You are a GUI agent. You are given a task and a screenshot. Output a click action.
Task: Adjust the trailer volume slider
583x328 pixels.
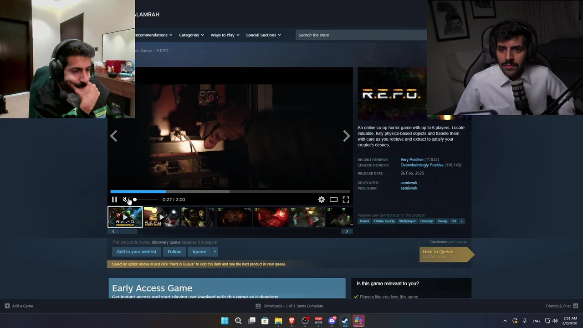click(146, 200)
